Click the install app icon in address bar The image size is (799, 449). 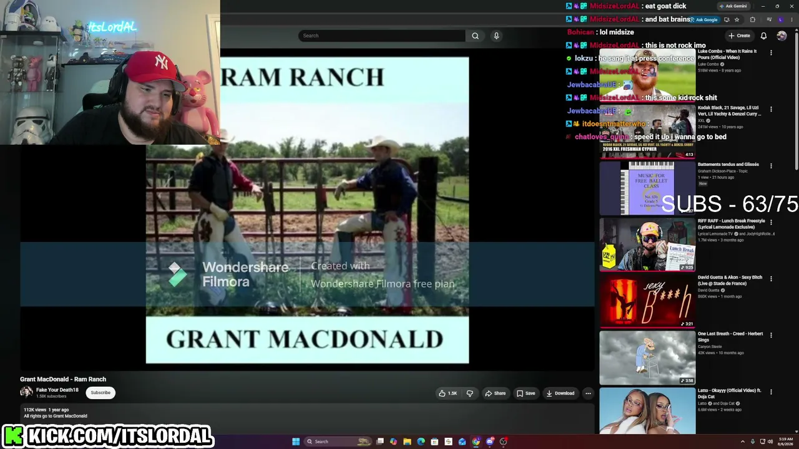pos(726,19)
